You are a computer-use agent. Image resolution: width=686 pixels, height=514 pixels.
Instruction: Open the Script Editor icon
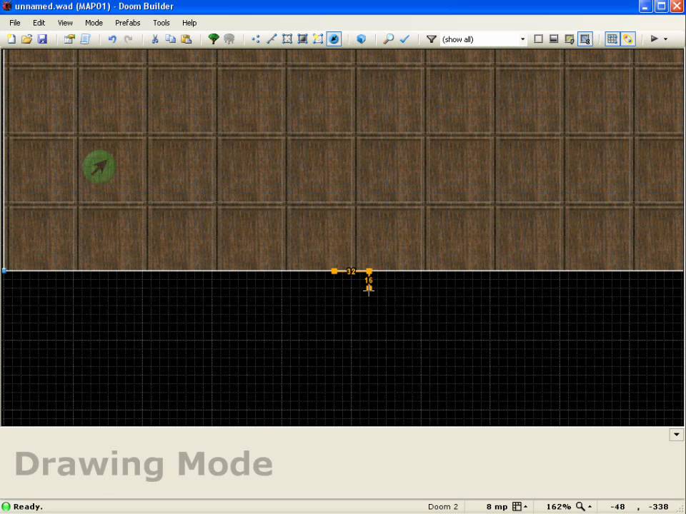pos(85,39)
